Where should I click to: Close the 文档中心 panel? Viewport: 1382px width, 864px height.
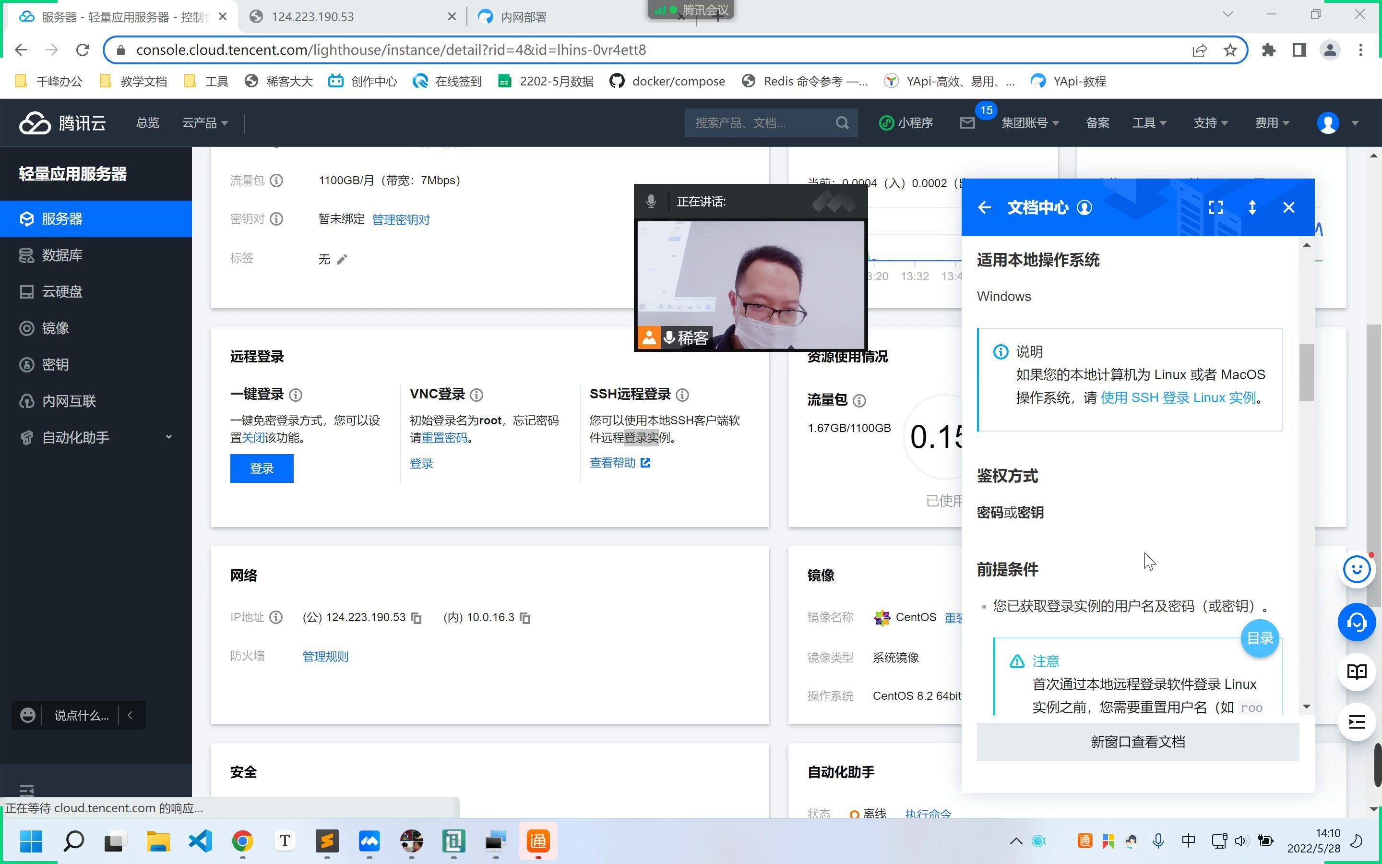1289,207
